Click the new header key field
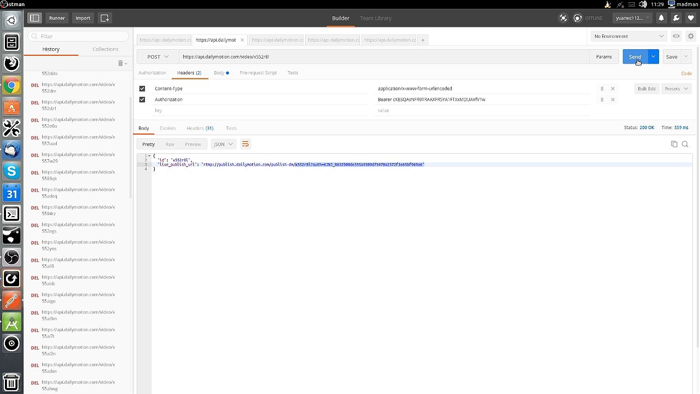Viewport: 700px width, 394px height. tap(260, 111)
